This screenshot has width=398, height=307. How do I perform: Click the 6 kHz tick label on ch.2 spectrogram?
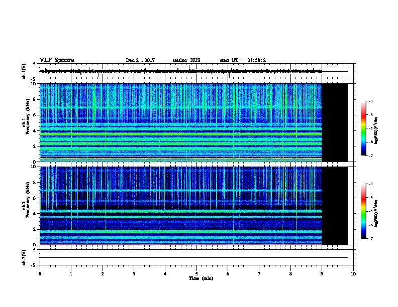click(x=35, y=198)
